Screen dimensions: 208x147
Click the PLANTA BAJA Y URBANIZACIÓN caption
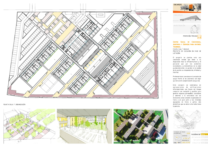(15, 104)
